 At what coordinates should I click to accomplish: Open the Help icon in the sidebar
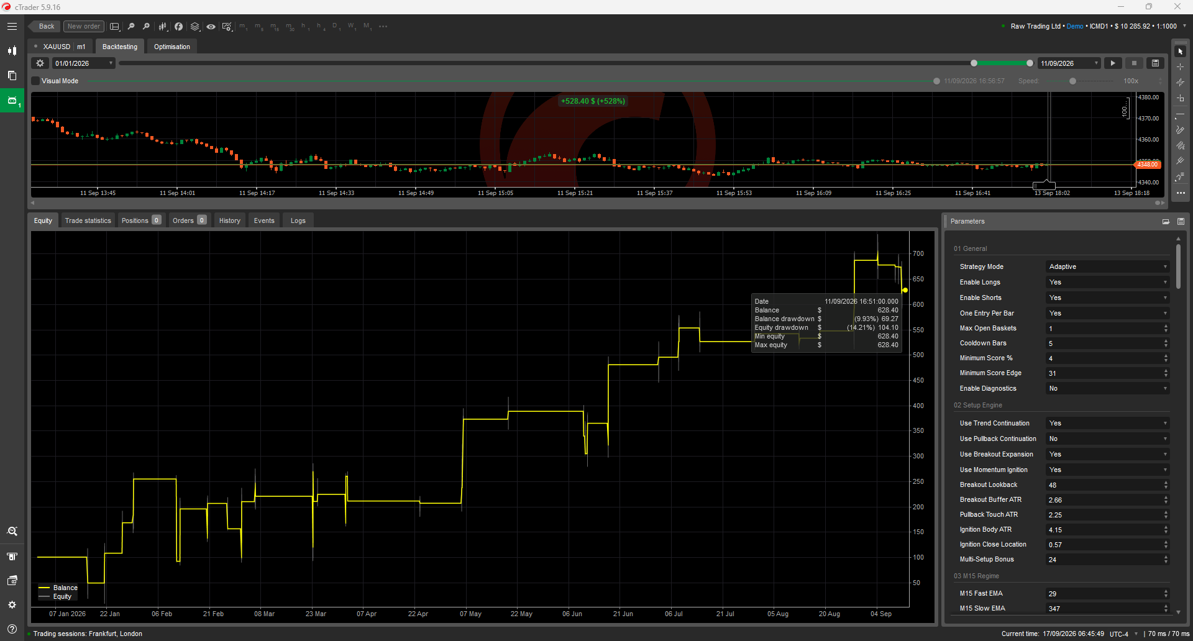pyautogui.click(x=12, y=629)
